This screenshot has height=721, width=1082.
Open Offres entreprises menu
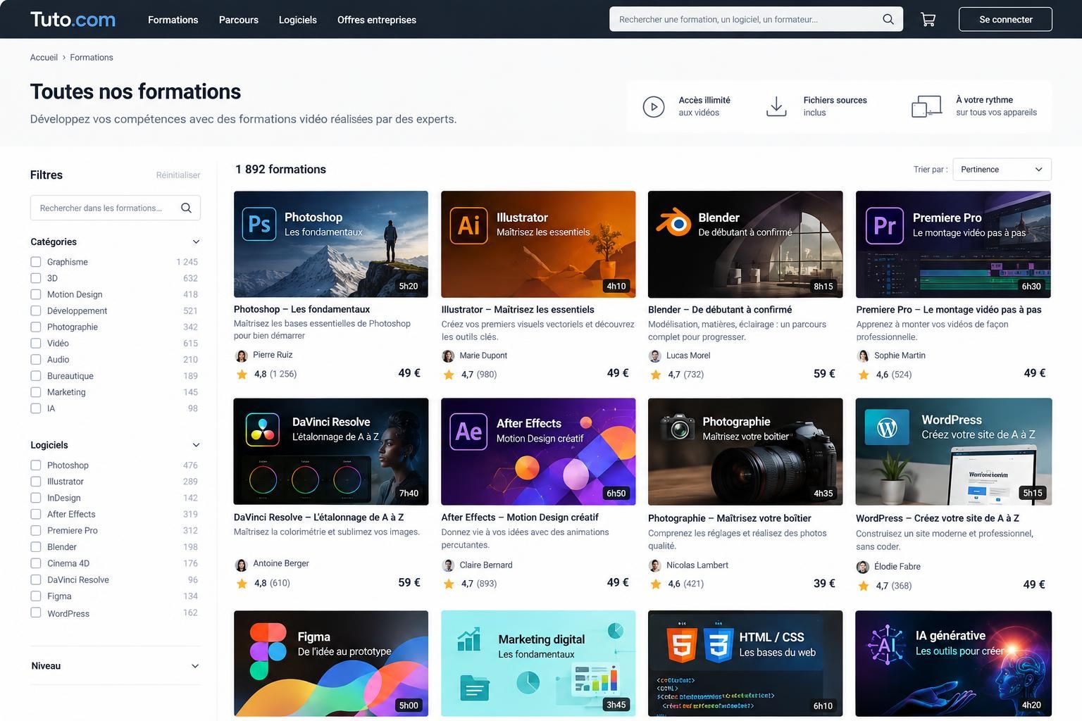tap(377, 20)
